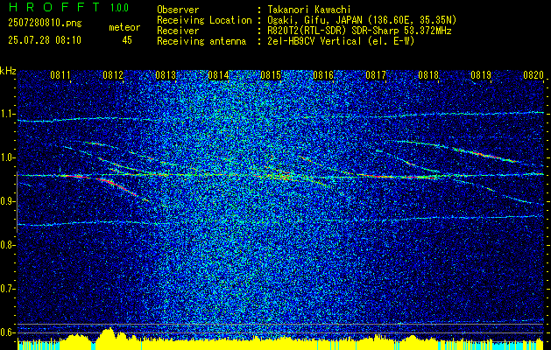Click the 0816 time marker
The height and width of the screenshot is (350, 551).
(x=323, y=74)
